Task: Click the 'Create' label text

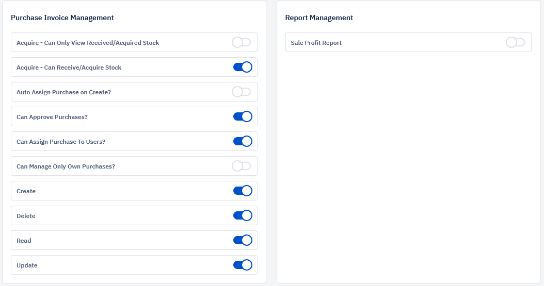Action: (x=26, y=191)
